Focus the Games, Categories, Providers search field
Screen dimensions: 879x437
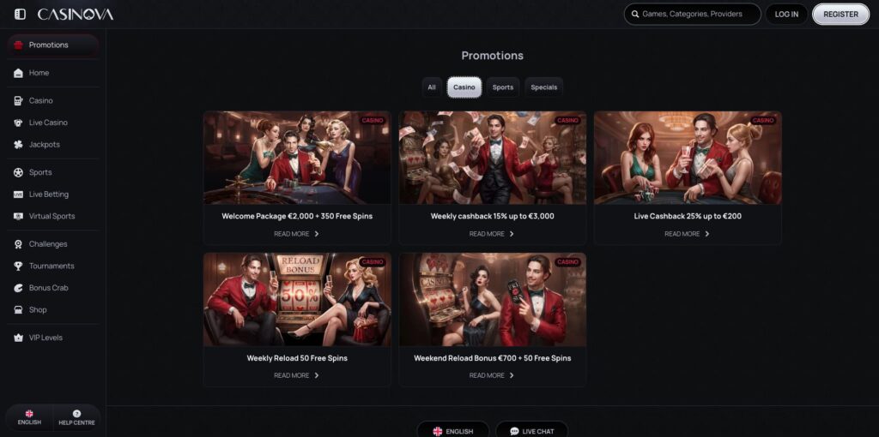tap(693, 15)
